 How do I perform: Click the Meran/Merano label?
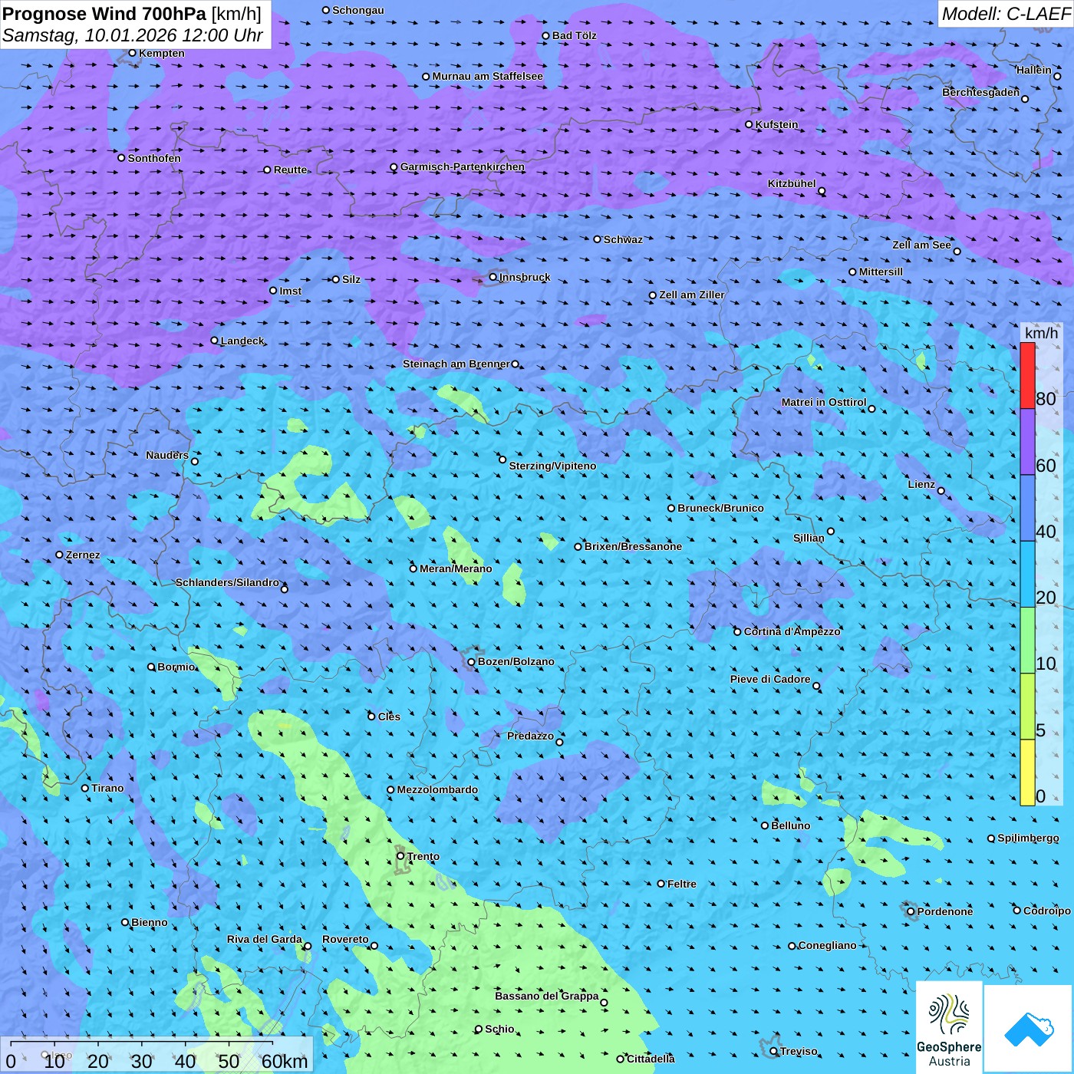point(456,568)
